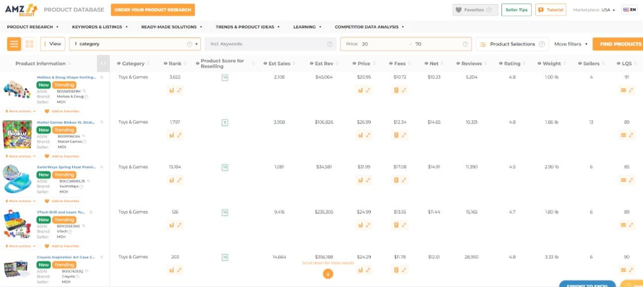643x287 pixels.
Task: Click inside the Incl. Keywords input field
Action: 269,44
